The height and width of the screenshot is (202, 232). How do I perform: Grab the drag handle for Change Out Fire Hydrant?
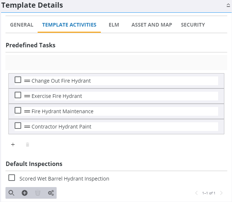click(x=27, y=81)
